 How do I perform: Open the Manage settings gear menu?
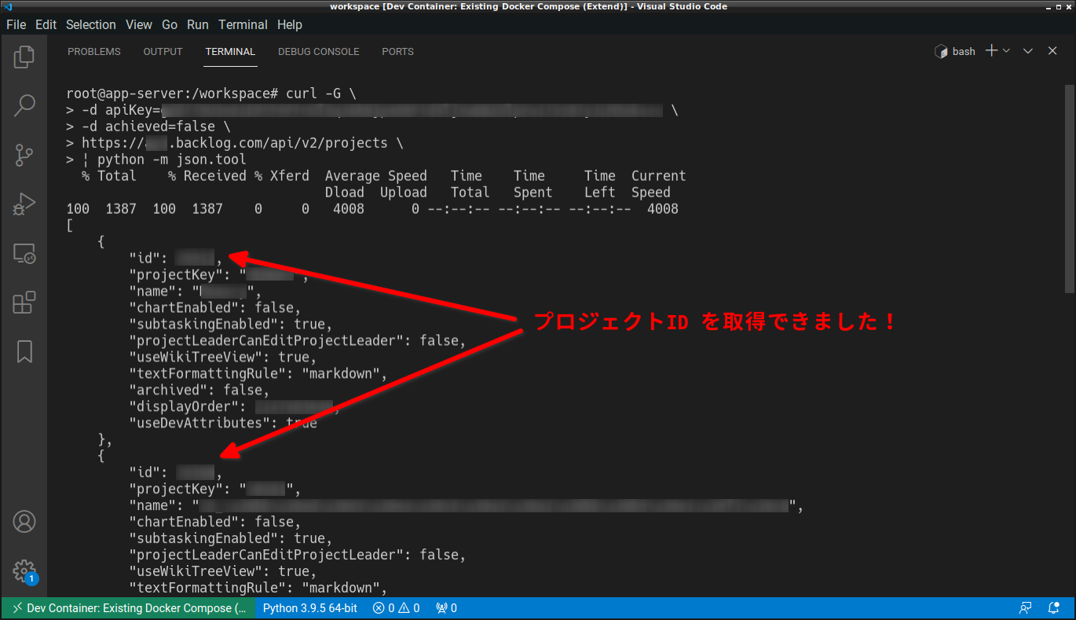click(24, 570)
